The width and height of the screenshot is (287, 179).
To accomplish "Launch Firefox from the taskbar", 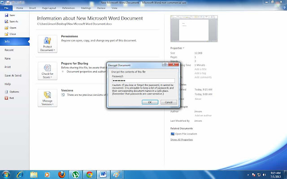I will 62,175.
